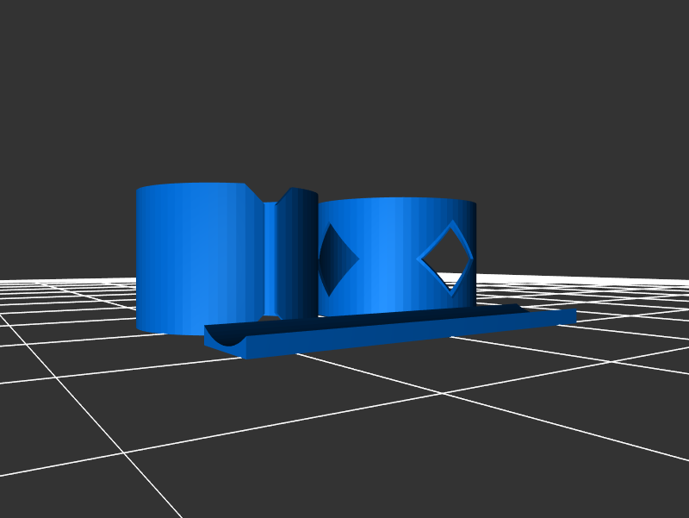Screen dimensions: 689x518
Task: Pick the see-through diamond hole on right cylinder
Action: (x=445, y=259)
